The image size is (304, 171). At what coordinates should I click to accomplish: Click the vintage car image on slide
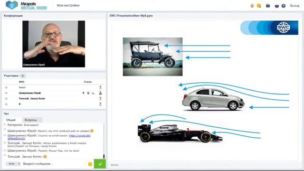pos(152,57)
